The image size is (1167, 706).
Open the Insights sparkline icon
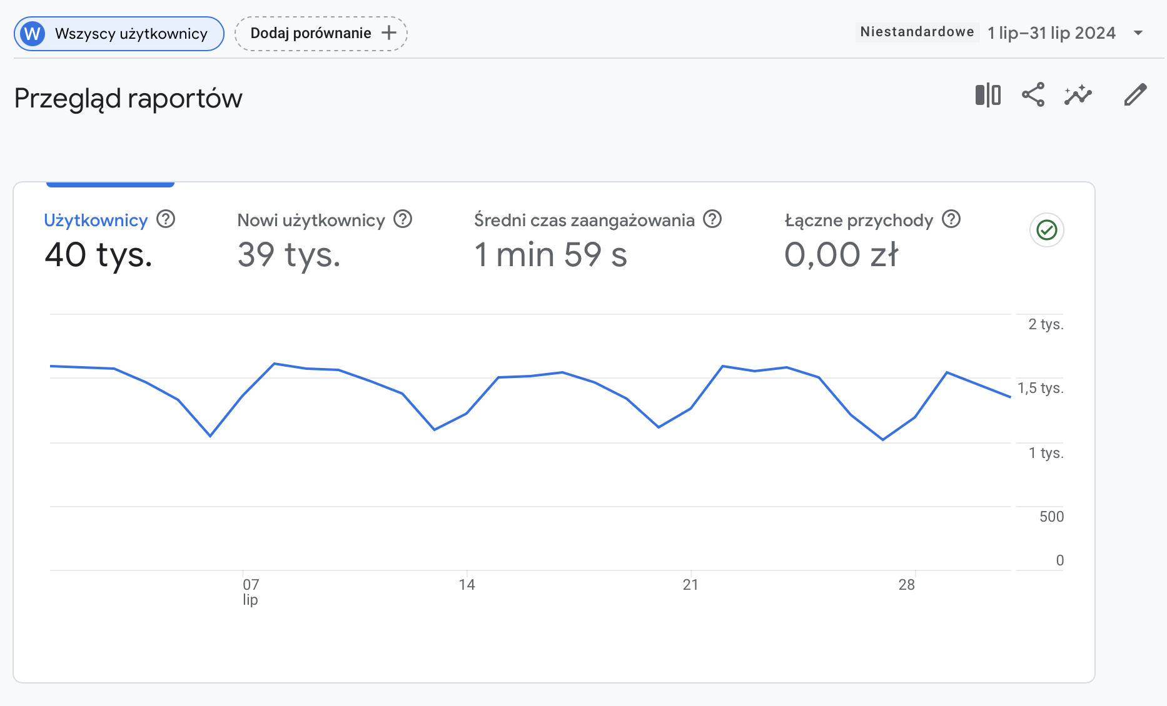[1078, 95]
